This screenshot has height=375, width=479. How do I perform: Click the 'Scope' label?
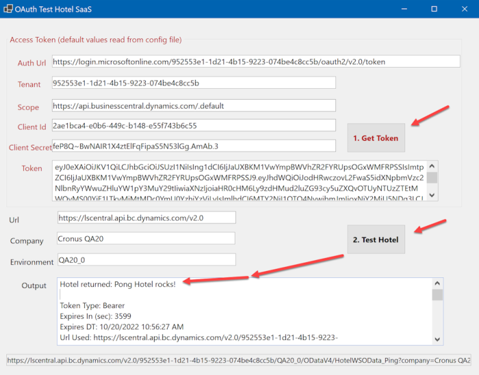pos(28,107)
